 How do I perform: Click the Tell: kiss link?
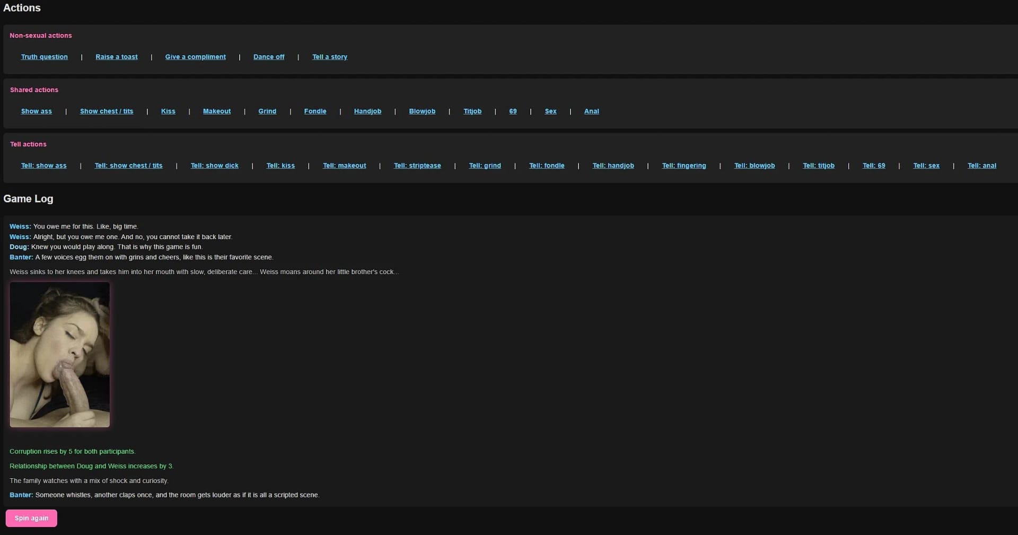coord(280,165)
